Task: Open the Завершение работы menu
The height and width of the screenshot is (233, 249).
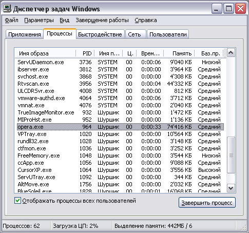Action: coord(102,20)
